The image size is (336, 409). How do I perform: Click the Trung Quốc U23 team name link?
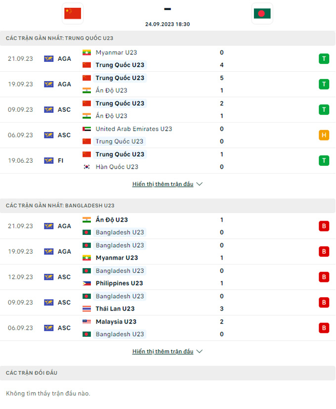coord(120,65)
